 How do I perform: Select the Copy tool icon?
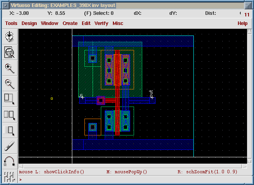point(9,115)
